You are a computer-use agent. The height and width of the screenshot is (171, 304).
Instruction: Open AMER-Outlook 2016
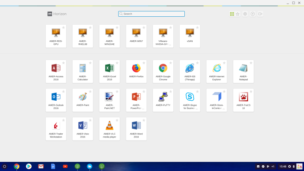[x=56, y=97]
